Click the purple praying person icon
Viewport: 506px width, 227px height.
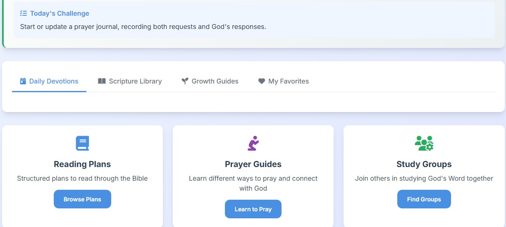click(253, 143)
